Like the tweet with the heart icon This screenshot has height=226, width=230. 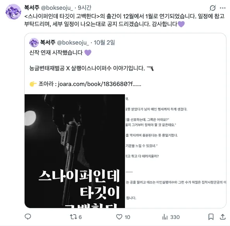click(119, 217)
